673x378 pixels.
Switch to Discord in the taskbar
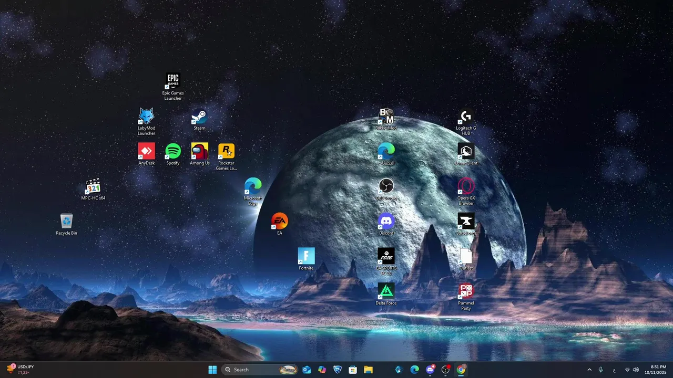(430, 370)
